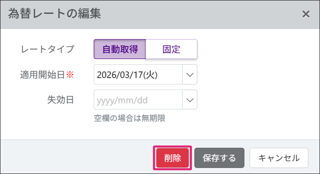
Task: Switch rate type to 固定
Action: pos(171,49)
